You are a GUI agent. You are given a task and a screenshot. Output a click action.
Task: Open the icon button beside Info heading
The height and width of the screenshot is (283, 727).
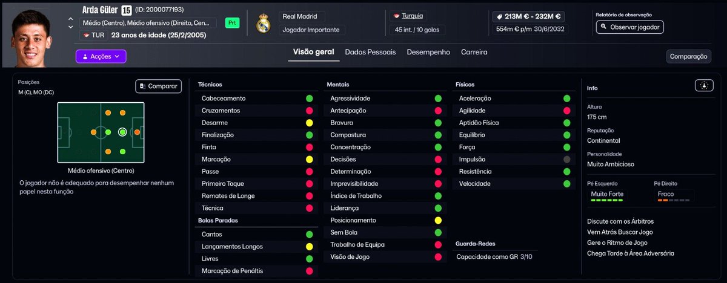[704, 85]
